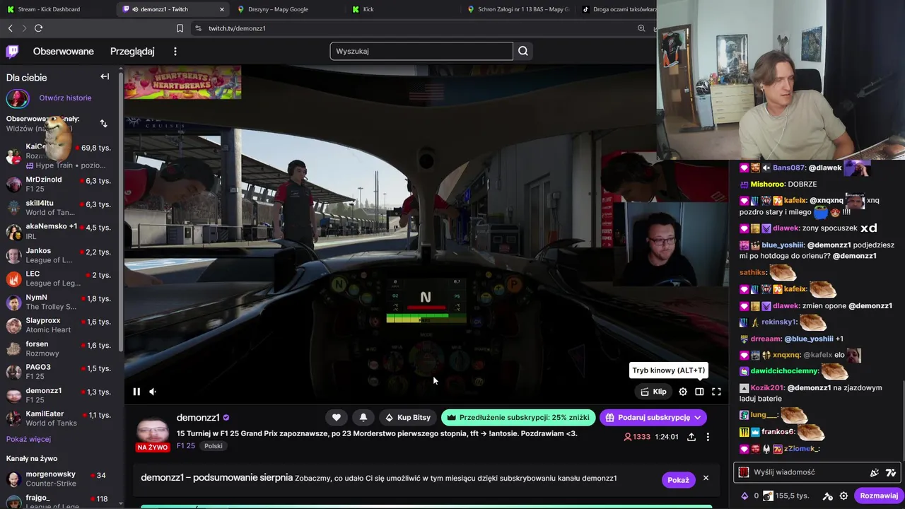Open chat settings gear icon
The image size is (905, 509).
844,496
